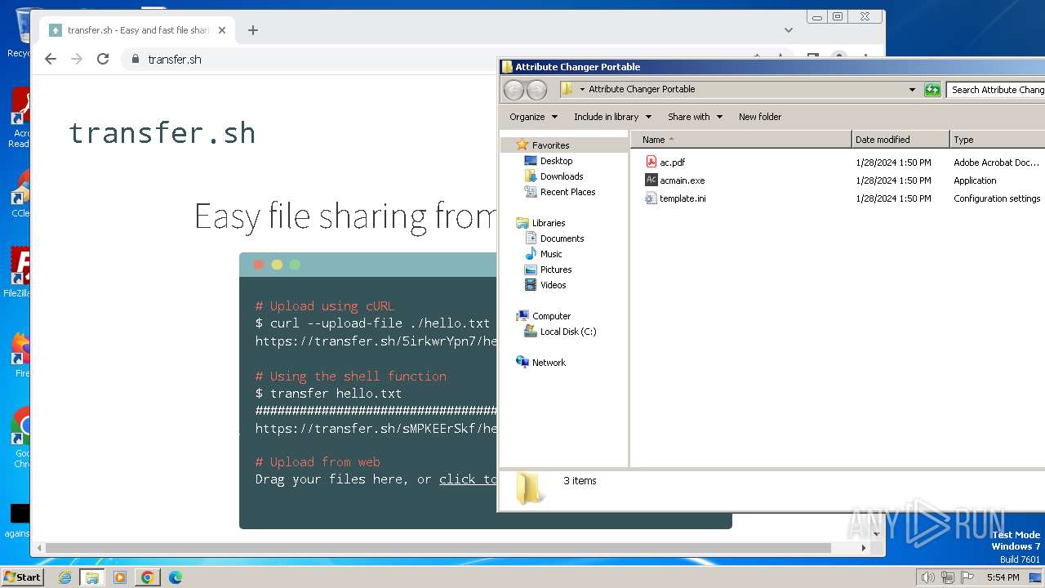
Task: Reload the transfer.sh page
Action: click(x=103, y=59)
